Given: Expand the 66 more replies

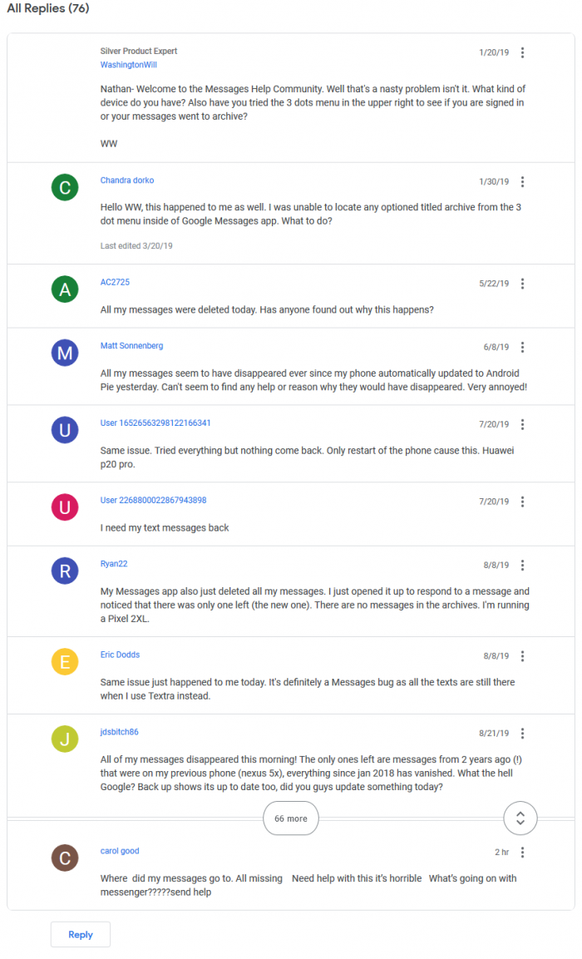Looking at the screenshot, I should point(291,818).
